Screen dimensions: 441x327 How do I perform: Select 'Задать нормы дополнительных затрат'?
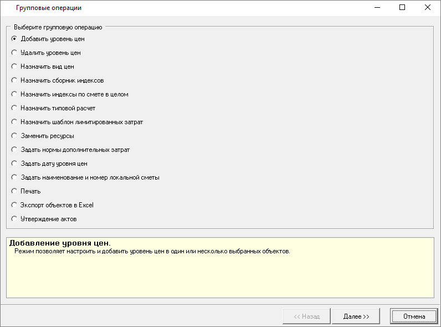coord(14,150)
